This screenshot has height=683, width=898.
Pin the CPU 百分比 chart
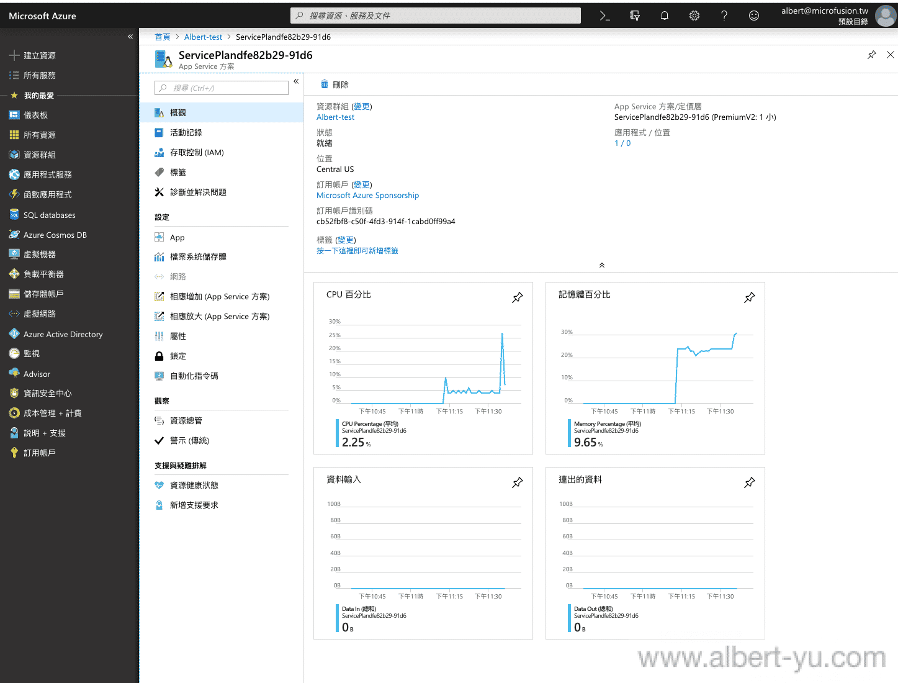pos(518,297)
